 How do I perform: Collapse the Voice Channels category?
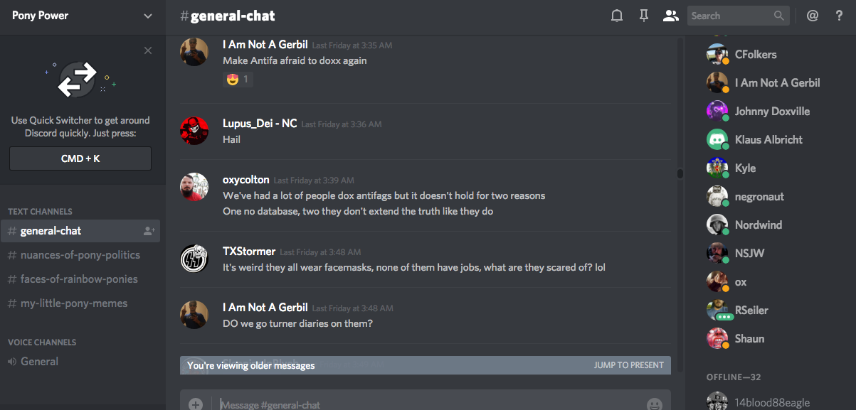pyautogui.click(x=42, y=342)
